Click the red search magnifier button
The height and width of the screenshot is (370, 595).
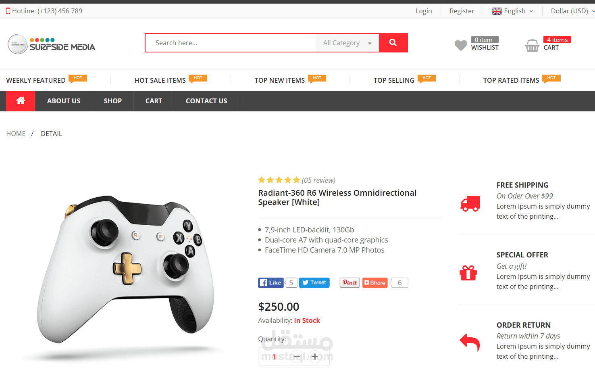pyautogui.click(x=393, y=43)
